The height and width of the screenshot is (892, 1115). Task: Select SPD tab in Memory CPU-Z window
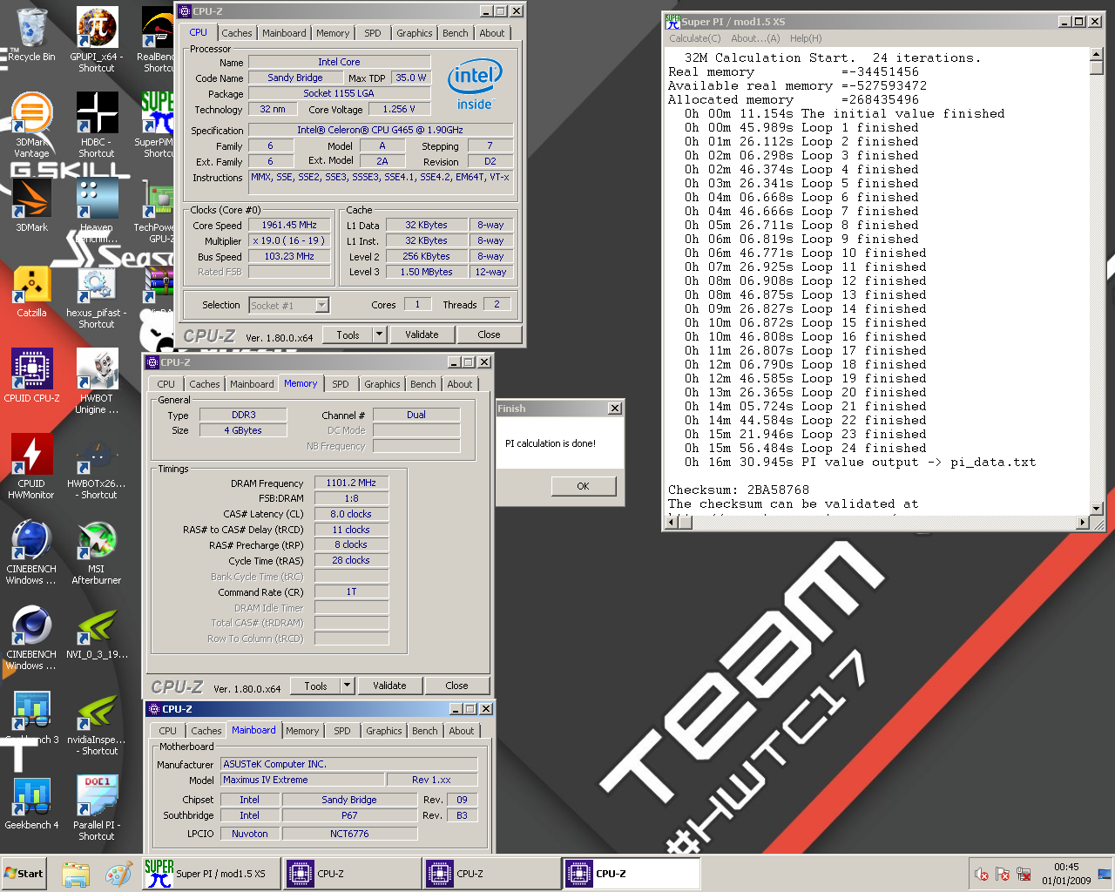click(x=341, y=384)
